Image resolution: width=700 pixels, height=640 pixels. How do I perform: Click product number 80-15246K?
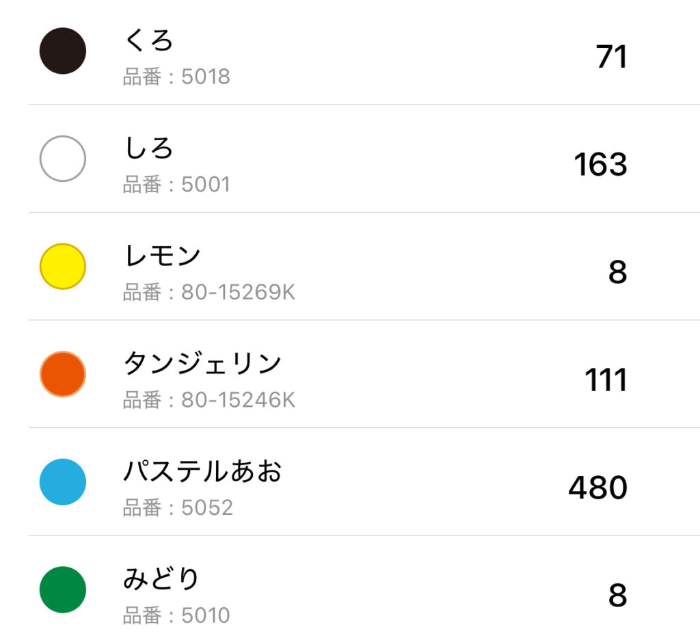click(x=238, y=400)
